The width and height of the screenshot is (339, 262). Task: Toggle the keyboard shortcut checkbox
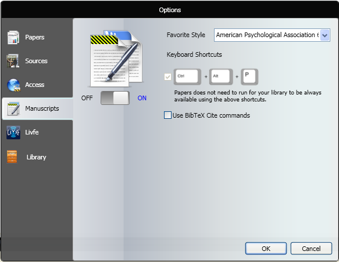[x=167, y=77]
